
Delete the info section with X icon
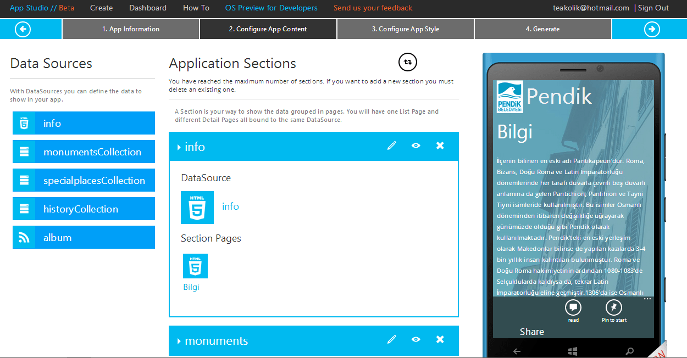click(440, 146)
